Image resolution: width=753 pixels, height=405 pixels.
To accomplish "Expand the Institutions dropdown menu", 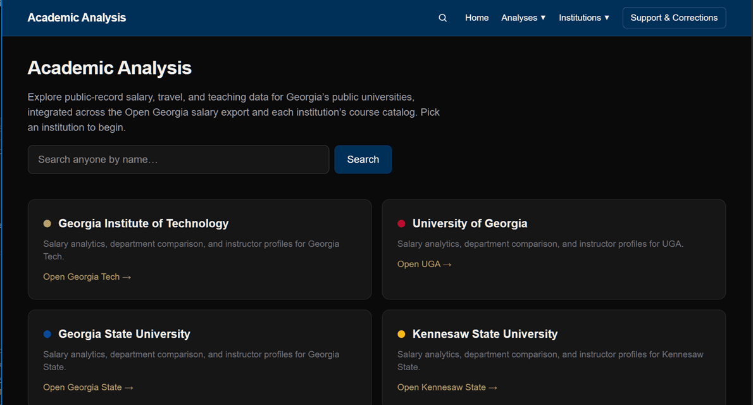I will [x=584, y=18].
